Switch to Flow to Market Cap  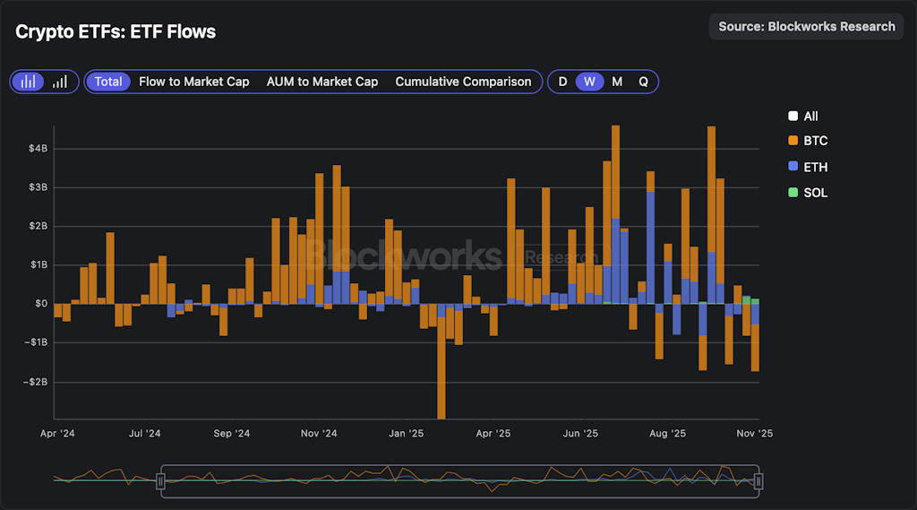pos(193,82)
